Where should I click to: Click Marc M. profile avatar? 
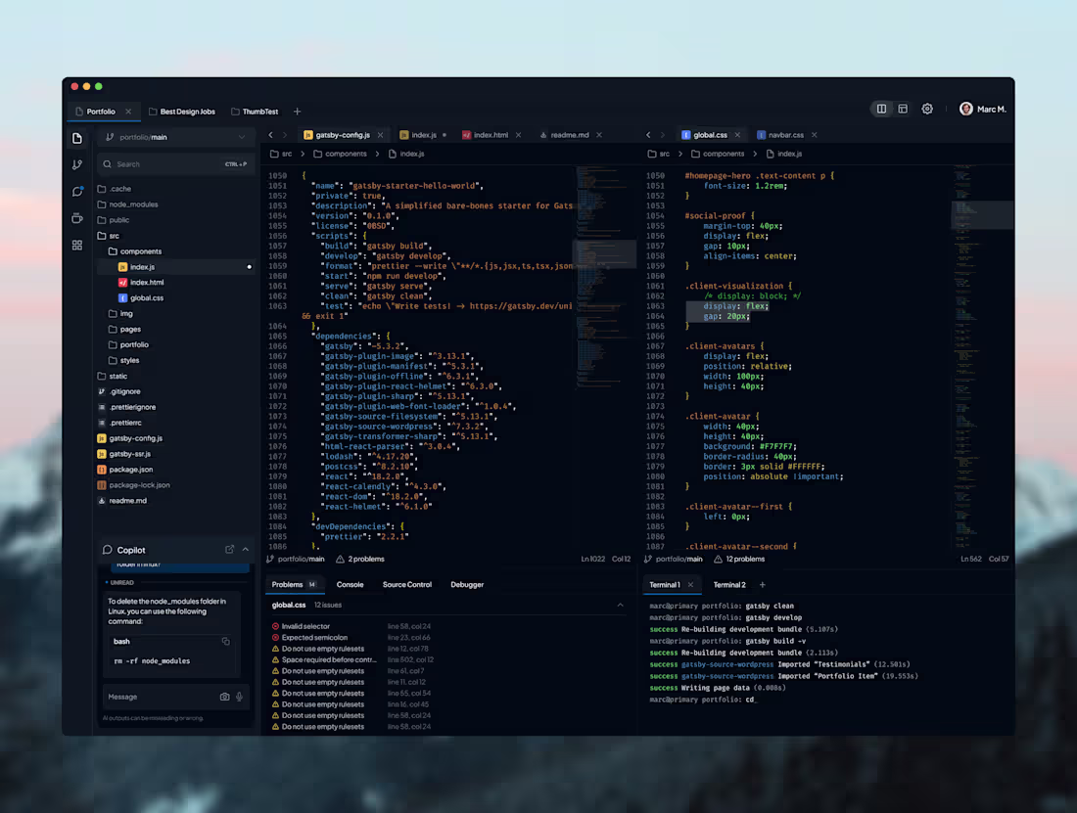[965, 109]
